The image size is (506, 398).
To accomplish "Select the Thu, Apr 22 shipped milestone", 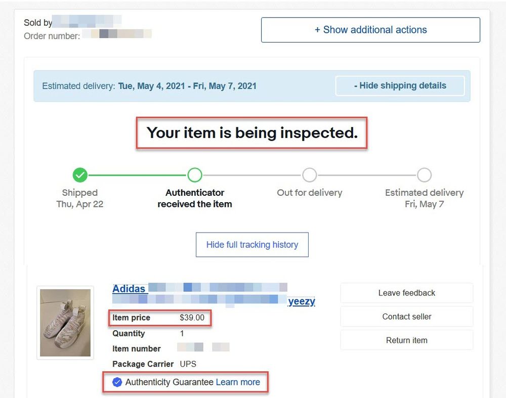I will pyautogui.click(x=79, y=198).
